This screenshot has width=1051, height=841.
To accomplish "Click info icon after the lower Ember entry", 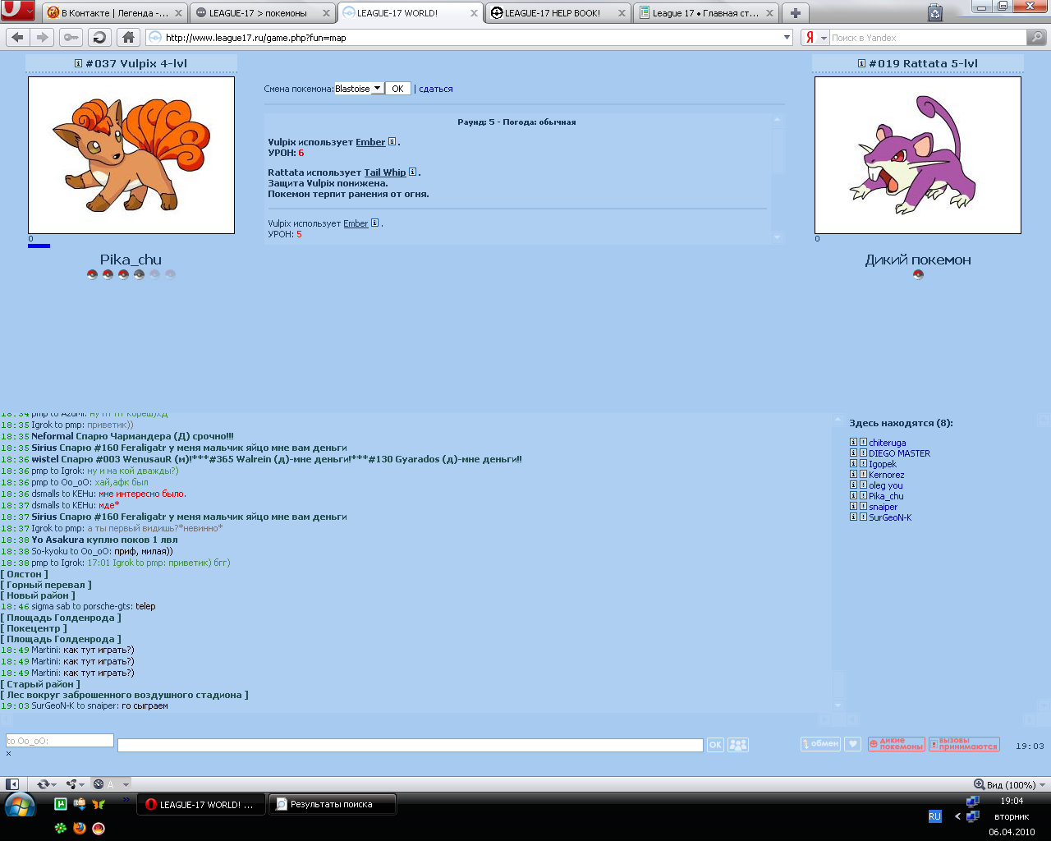I will [374, 223].
